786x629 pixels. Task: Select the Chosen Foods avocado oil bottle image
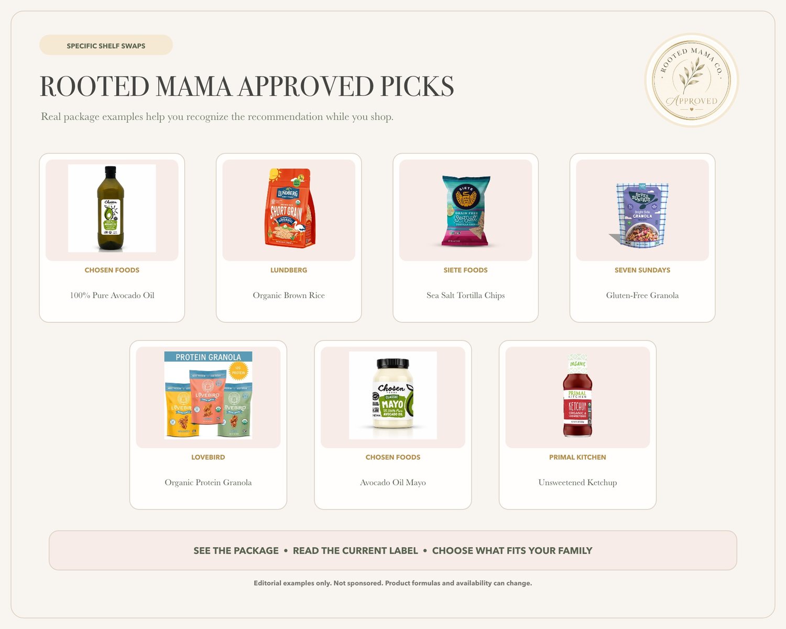[112, 209]
